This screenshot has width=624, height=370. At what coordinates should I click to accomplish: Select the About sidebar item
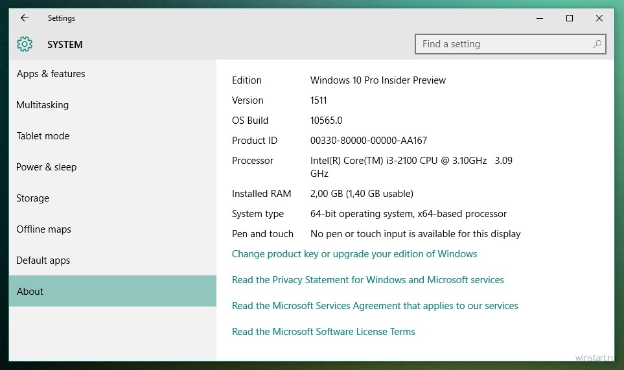click(113, 291)
